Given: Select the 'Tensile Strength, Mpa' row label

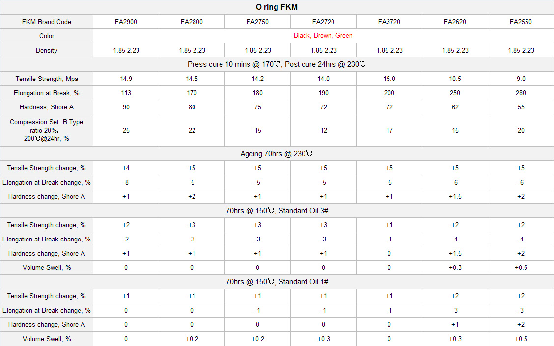Looking at the screenshot, I should [47, 79].
